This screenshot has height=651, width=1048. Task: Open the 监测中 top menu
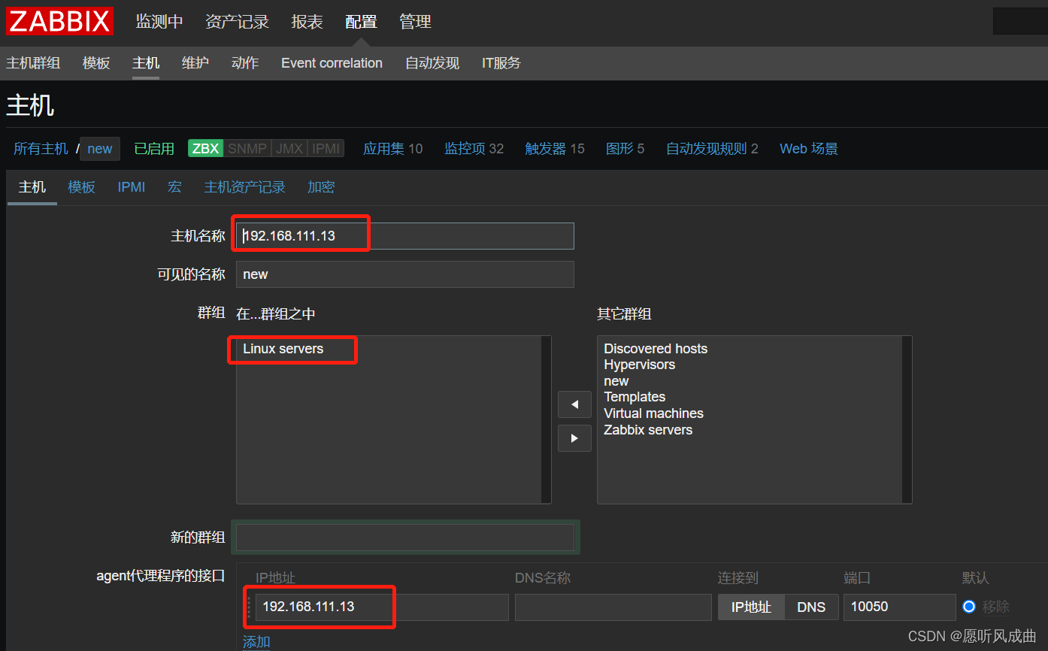tap(159, 22)
